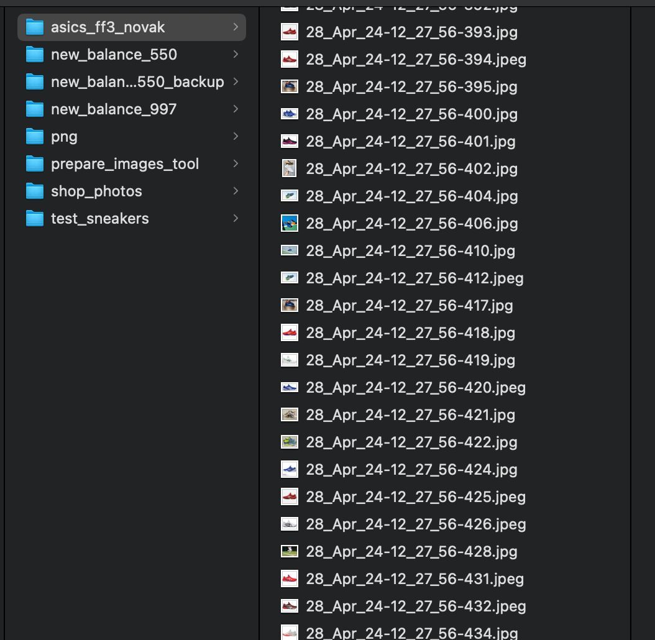Click the new_balance_997 folder icon
This screenshot has width=655, height=640.
35,109
